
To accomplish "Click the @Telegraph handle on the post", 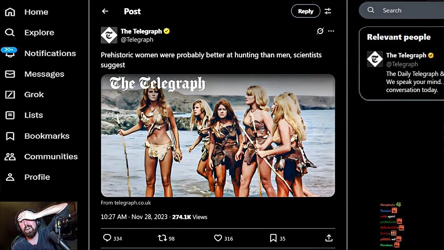I will (137, 40).
